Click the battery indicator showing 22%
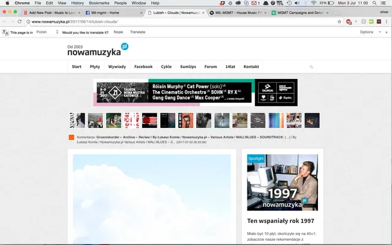This screenshot has width=392, height=245. coord(326,3)
